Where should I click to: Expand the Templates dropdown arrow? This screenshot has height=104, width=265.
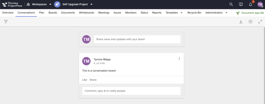(181, 13)
